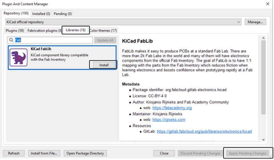Open the rijnieks.com maintainer link
Screen dimensions: 274x160
pyautogui.click(x=169, y=120)
